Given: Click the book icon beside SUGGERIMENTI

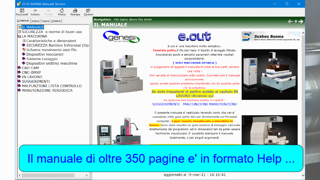Looking at the screenshot, I should click(19, 81).
